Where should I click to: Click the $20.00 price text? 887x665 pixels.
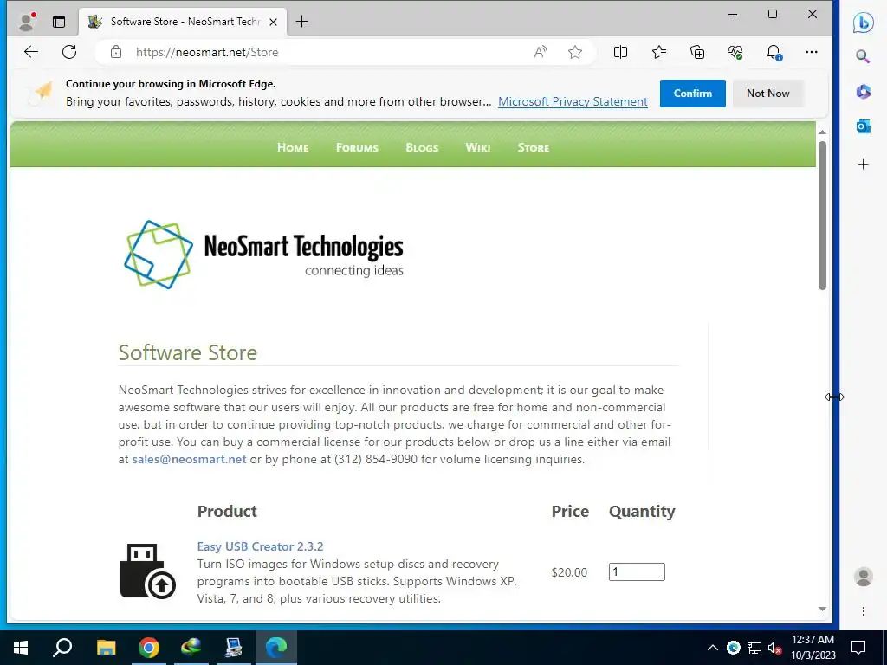pyautogui.click(x=569, y=572)
